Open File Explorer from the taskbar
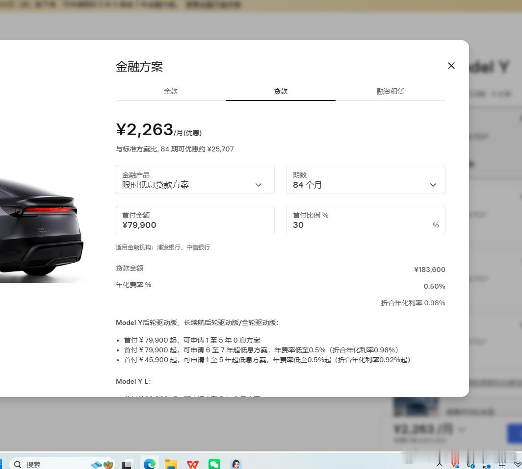The width and height of the screenshot is (522, 469). [x=171, y=464]
